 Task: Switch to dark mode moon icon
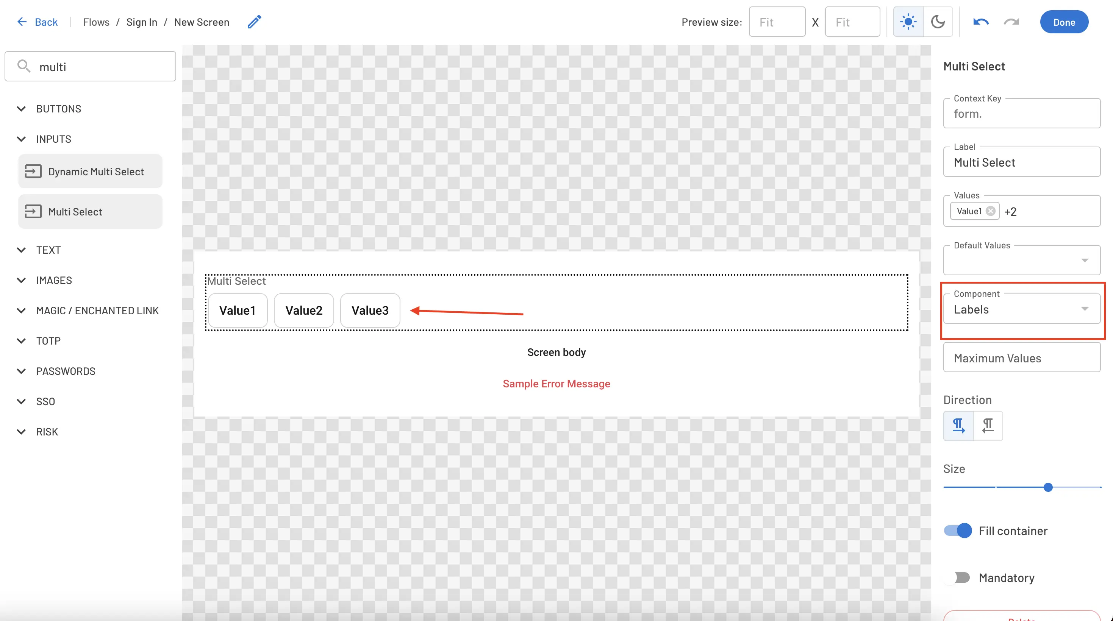pos(938,22)
